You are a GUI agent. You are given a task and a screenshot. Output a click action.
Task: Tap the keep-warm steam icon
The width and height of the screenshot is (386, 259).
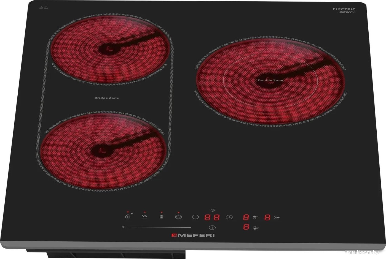[144, 217]
